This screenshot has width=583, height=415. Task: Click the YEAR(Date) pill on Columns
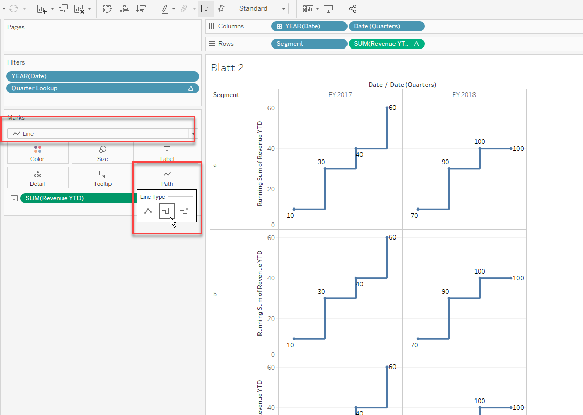point(309,26)
